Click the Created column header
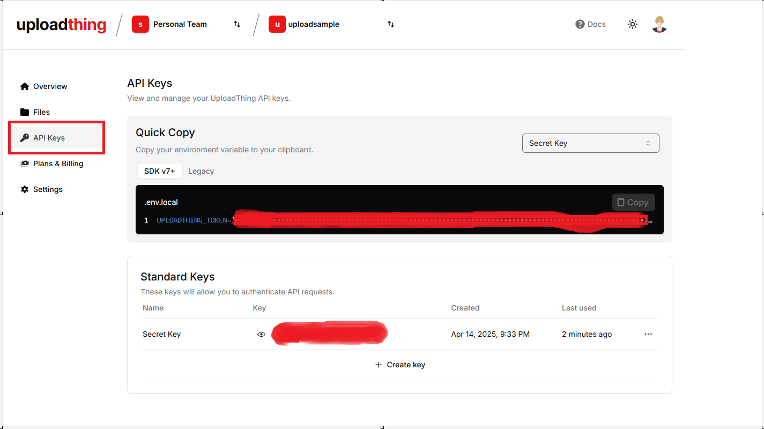The image size is (764, 429). (465, 308)
